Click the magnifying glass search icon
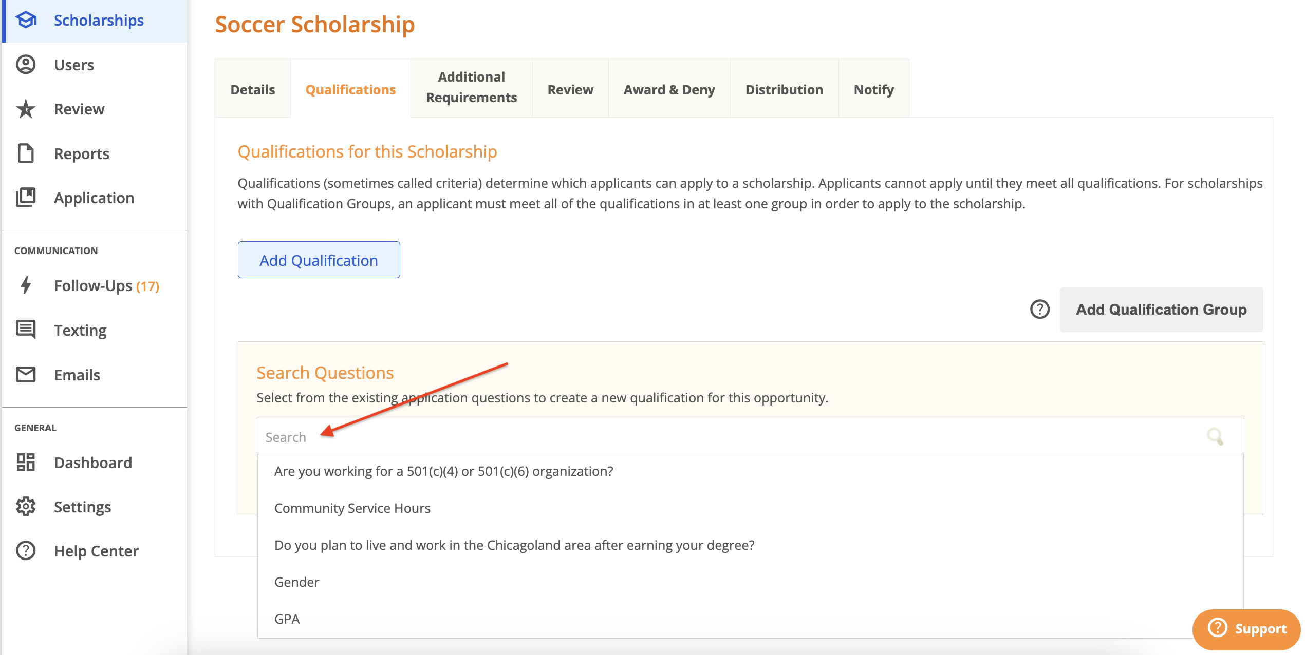 coord(1215,437)
